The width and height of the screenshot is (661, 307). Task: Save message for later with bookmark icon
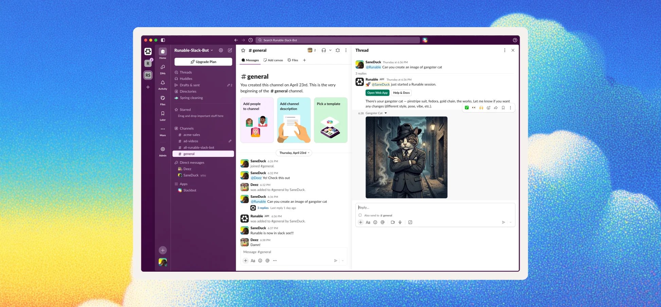pyautogui.click(x=503, y=108)
